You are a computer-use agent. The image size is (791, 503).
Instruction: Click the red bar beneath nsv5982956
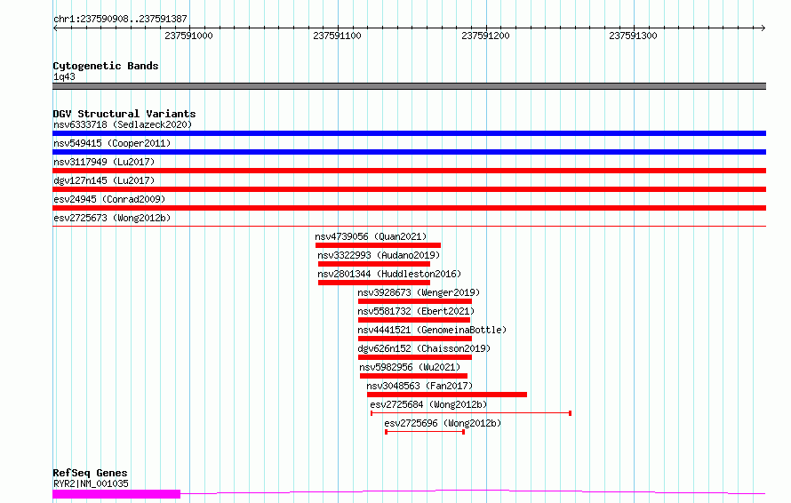(x=413, y=376)
